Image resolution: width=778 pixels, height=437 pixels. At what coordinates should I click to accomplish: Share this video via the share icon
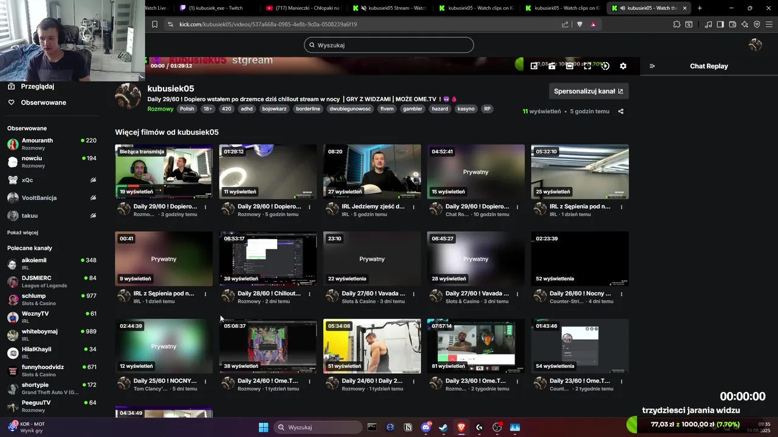(x=621, y=111)
